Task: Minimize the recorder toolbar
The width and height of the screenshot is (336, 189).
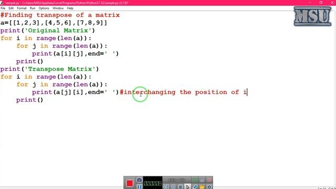Action: (x=202, y=180)
